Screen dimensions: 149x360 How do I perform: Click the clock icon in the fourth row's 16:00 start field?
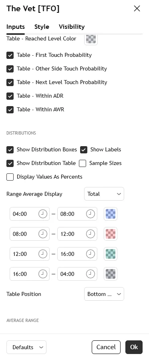(43, 274)
